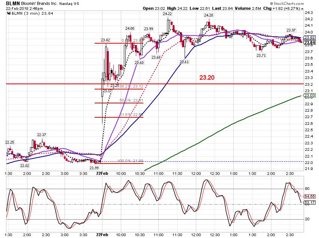Screen dimensions: 319x238
Task: Click the 50.0%: 22.91 Fibonacci label
Action: click(131, 100)
